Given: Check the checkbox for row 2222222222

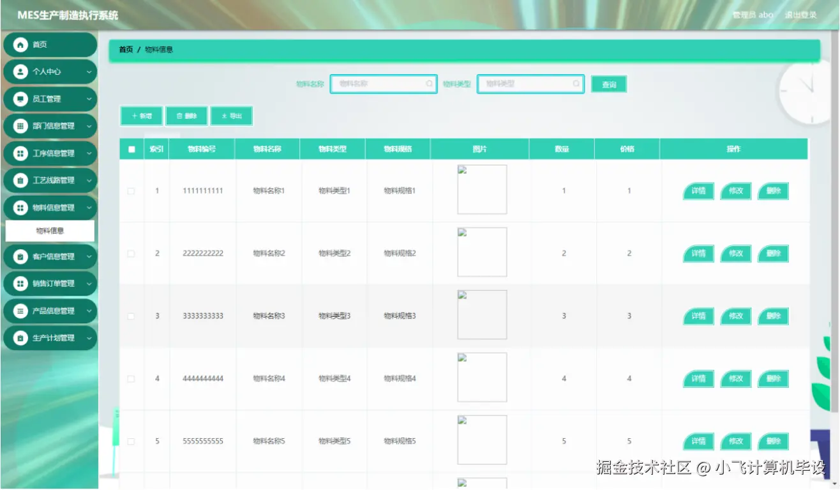Looking at the screenshot, I should point(131,254).
